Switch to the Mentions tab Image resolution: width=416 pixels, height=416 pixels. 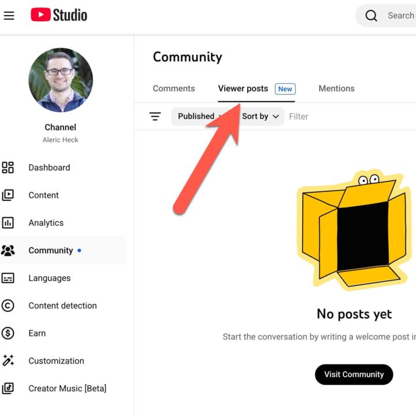click(336, 88)
